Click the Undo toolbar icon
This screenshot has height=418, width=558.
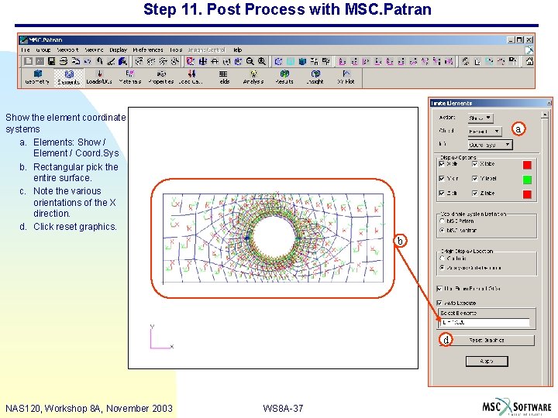87,61
